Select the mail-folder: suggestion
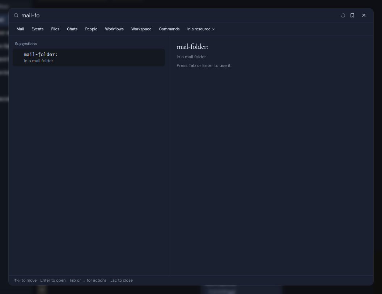The image size is (382, 294). [89, 57]
